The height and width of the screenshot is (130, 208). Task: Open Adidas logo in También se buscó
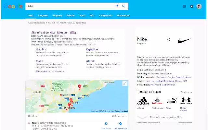143,101
